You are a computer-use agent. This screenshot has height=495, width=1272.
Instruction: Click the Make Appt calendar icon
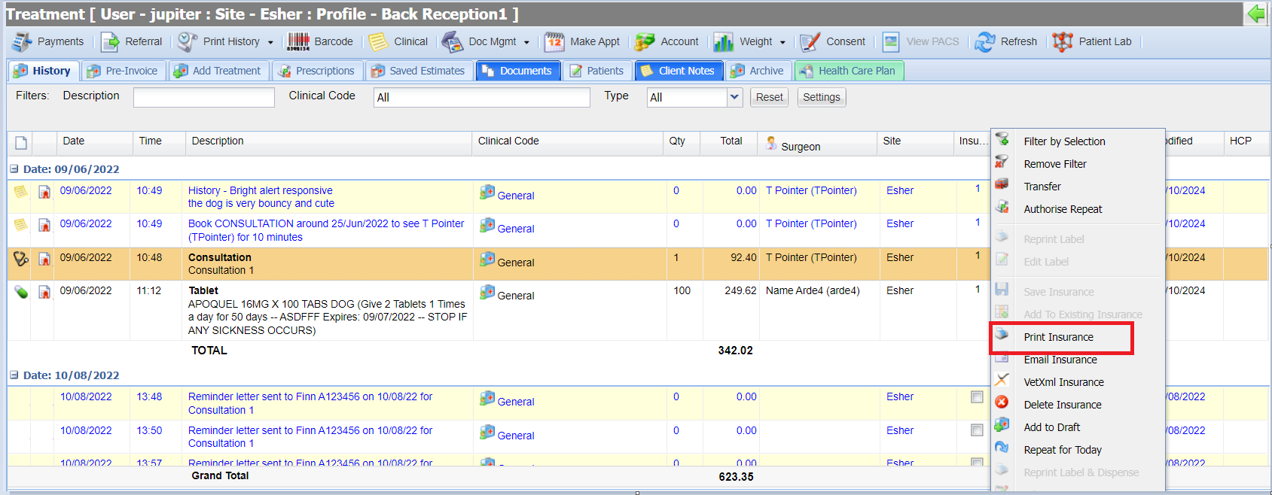(x=554, y=41)
